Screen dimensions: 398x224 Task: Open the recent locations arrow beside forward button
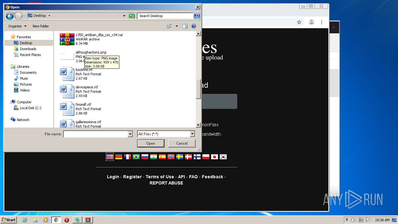click(24, 16)
